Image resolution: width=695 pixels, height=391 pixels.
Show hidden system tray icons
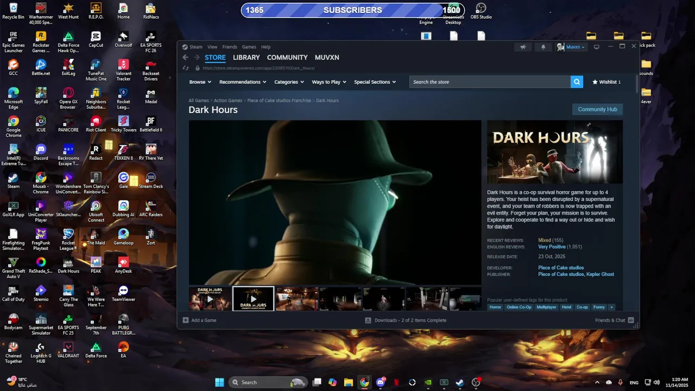[x=597, y=382]
